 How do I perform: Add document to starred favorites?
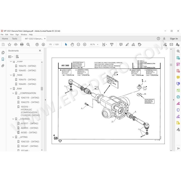click(x=10, y=44)
